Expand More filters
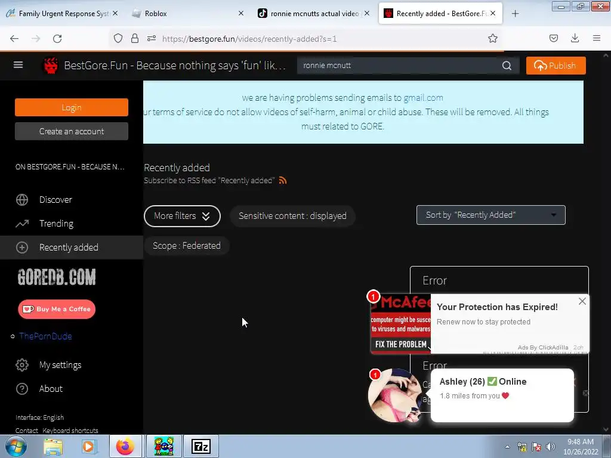 [x=182, y=216]
